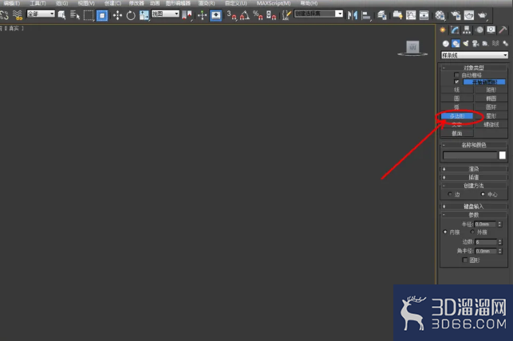Open Curve Editor icon
Screen dimensions: 513x341
(x=411, y=15)
